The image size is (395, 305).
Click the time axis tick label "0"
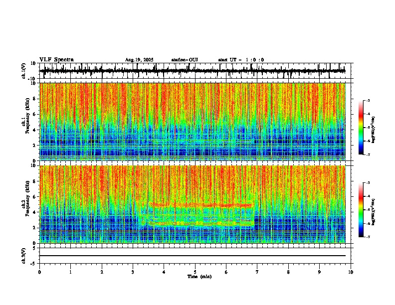(x=39, y=272)
